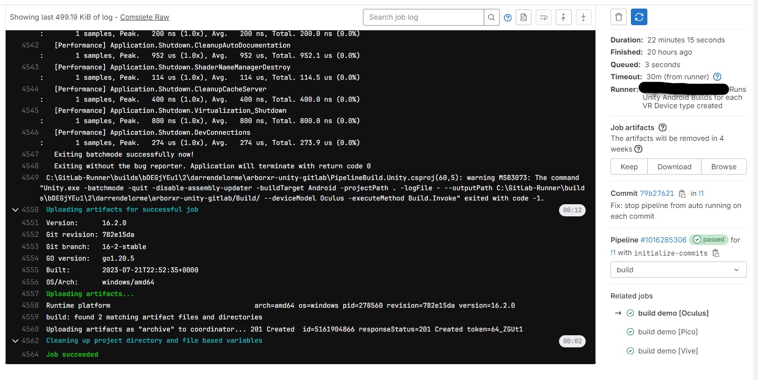
Task: Open the raw log file icon
Action: pos(524,17)
